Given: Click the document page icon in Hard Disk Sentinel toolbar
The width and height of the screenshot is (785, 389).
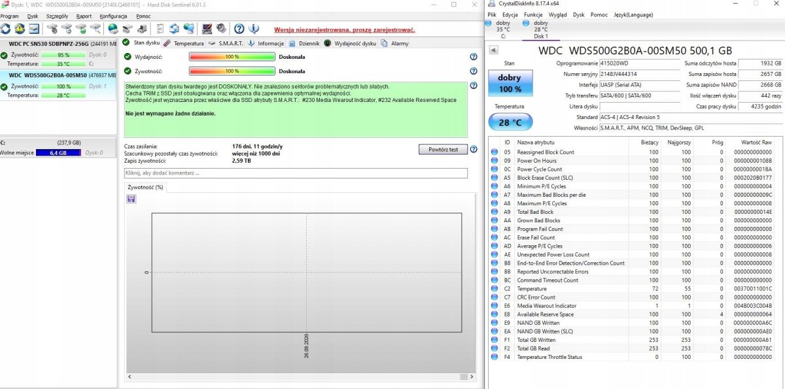Looking at the screenshot, I should coord(160,29).
